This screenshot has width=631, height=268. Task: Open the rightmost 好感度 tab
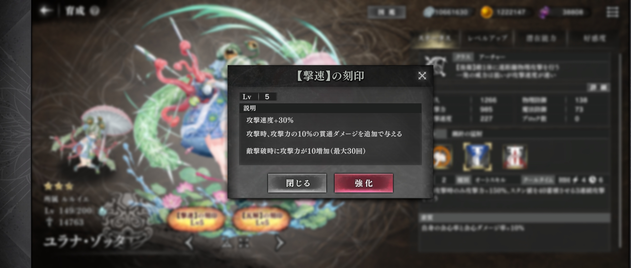point(594,38)
